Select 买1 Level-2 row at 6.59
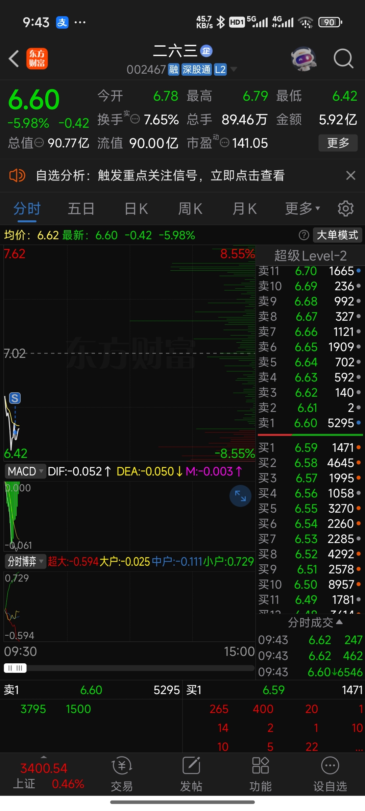Screen dimensions: 365x811 point(310,448)
